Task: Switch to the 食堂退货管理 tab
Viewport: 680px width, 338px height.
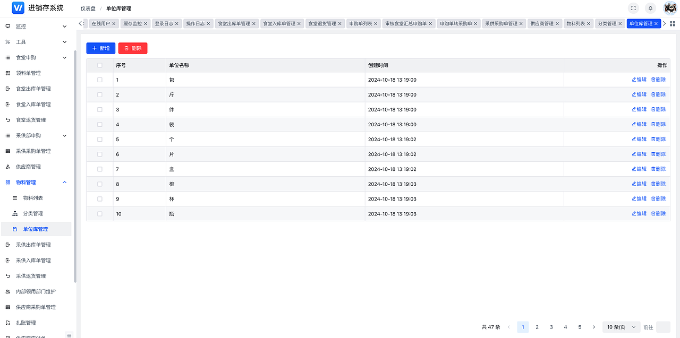Action: 322,24
